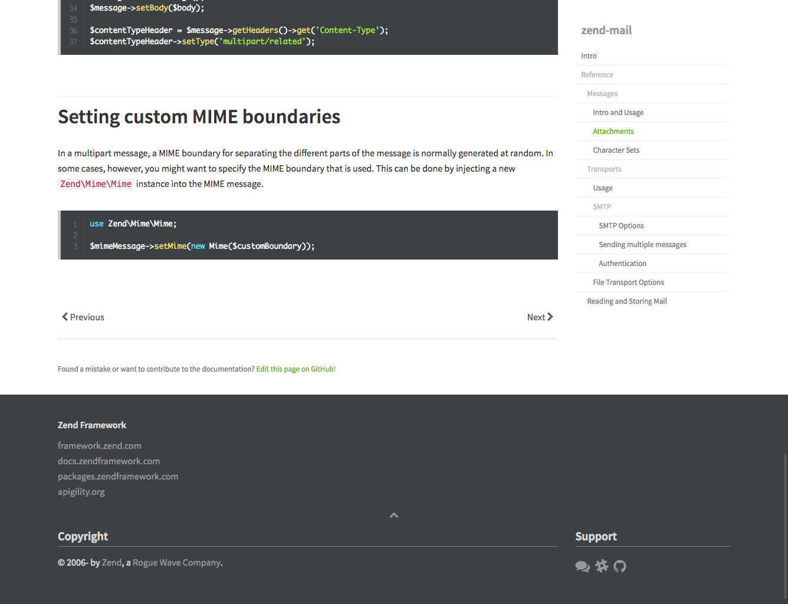The height and width of the screenshot is (604, 788).
Task: Open the GitHub icon in footer
Action: pos(620,566)
